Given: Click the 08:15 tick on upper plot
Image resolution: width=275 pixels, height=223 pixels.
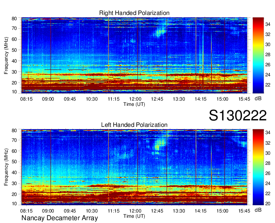Looking at the screenshot, I should click(26, 99).
